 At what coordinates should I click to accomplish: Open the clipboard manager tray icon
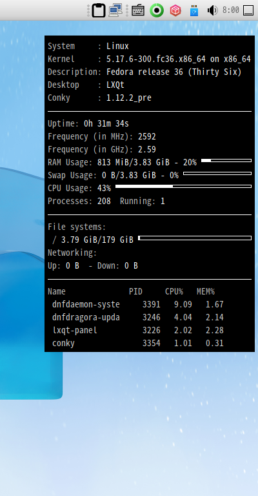pyautogui.click(x=99, y=10)
